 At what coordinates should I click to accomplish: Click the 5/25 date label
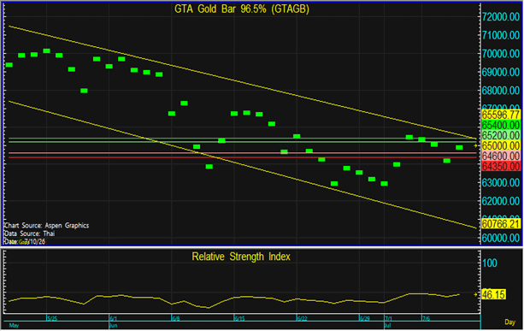(x=52, y=318)
